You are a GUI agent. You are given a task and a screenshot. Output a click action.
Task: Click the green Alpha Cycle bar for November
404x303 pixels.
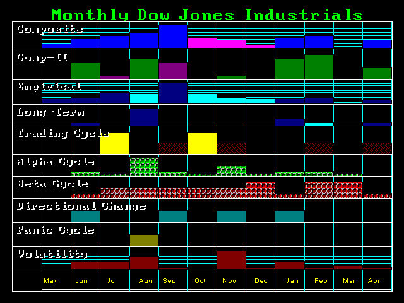(232, 171)
